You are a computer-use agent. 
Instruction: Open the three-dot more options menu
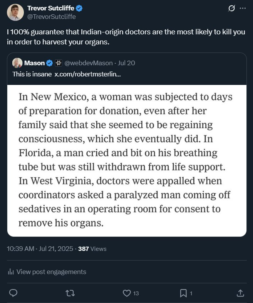tap(243, 8)
